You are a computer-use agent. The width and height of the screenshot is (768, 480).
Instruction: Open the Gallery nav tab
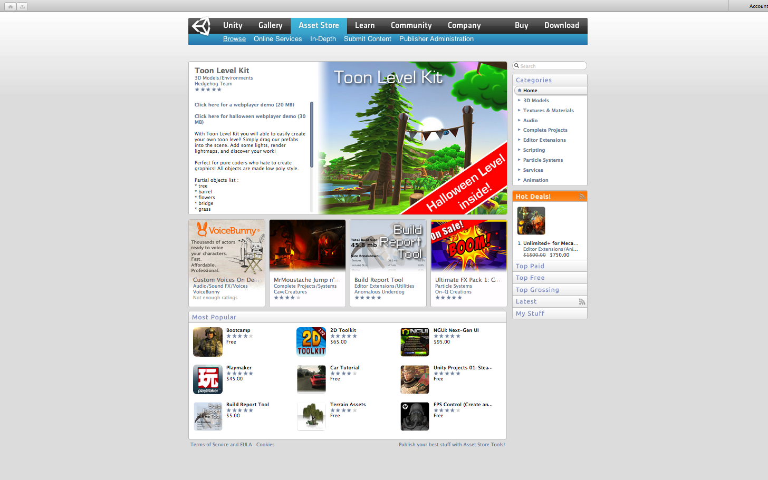coord(271,25)
